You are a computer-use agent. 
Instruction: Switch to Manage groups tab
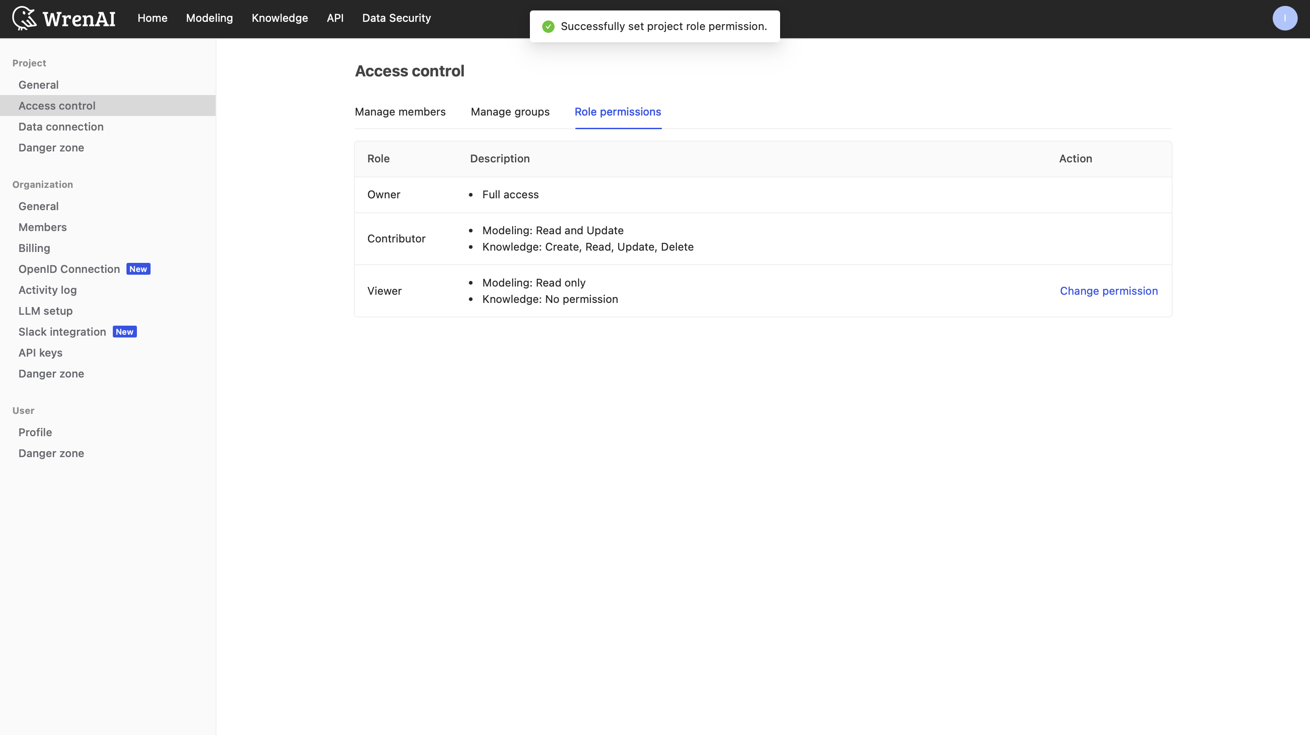tap(509, 112)
